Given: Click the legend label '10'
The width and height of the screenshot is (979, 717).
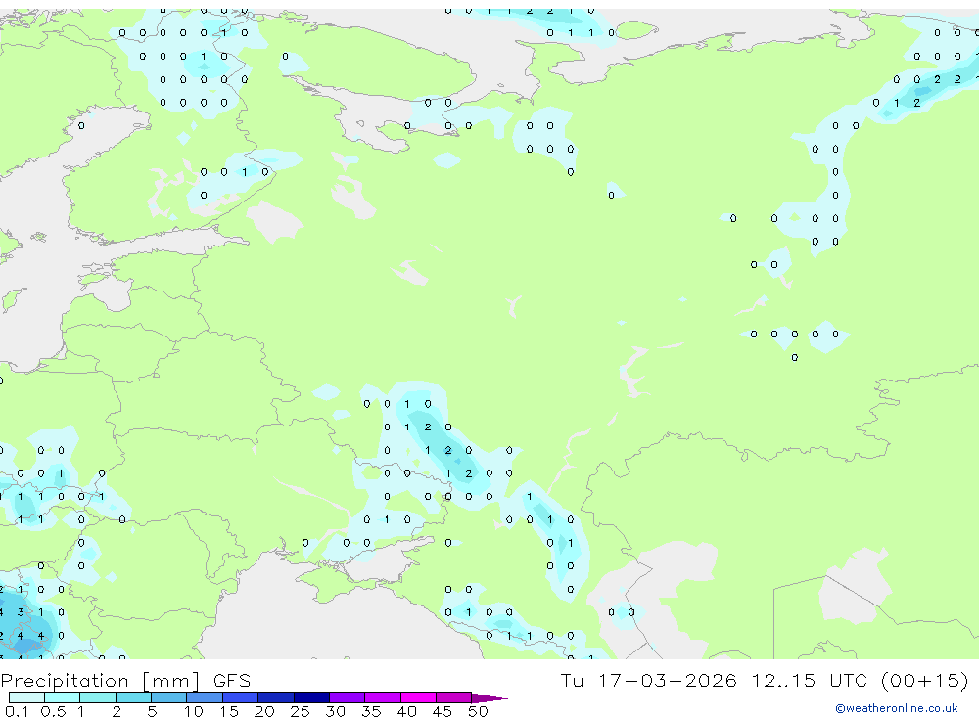Looking at the screenshot, I should pos(194,711).
